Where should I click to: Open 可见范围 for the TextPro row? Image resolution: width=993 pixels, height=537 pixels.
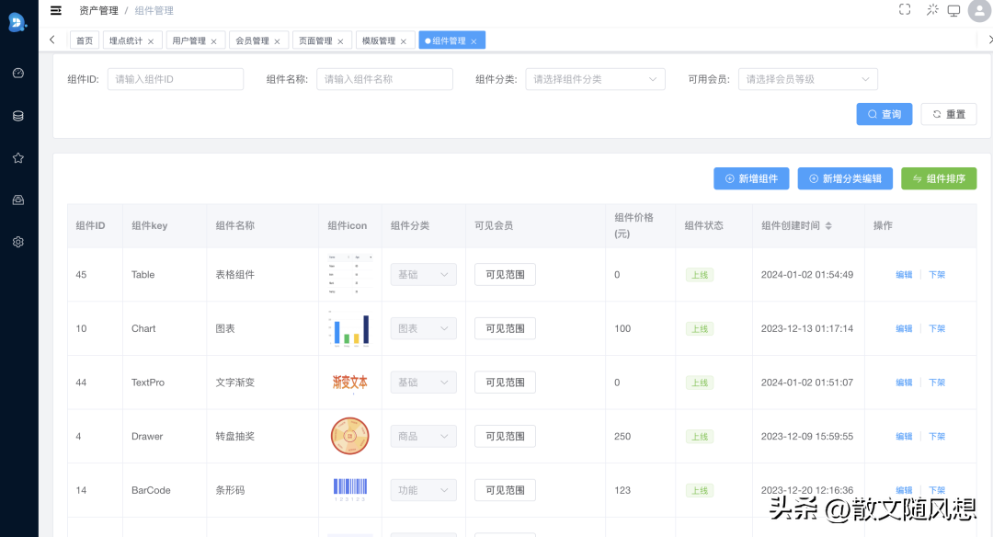click(x=506, y=382)
